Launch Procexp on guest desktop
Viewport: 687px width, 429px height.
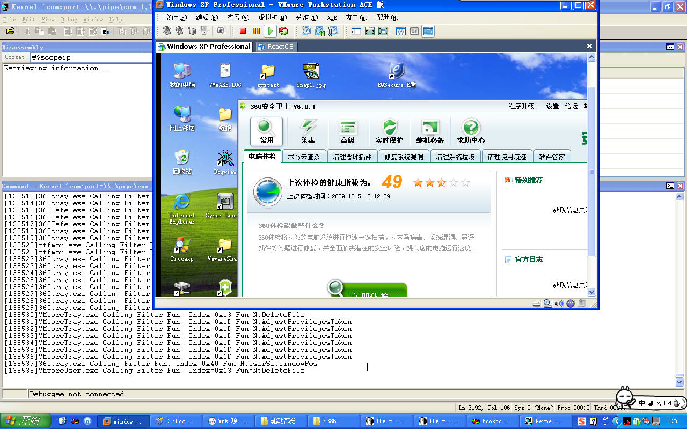coord(182,249)
